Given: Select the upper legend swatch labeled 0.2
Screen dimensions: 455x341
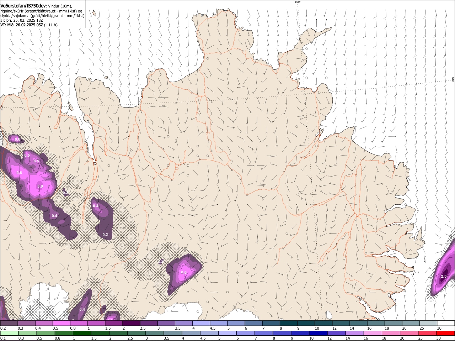Looking at the screenshot, I should pyautogui.click(x=9, y=323).
